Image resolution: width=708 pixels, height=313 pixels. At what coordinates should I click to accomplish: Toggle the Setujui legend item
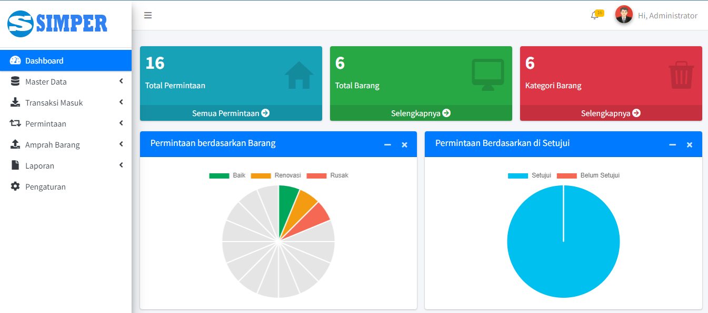pos(530,175)
